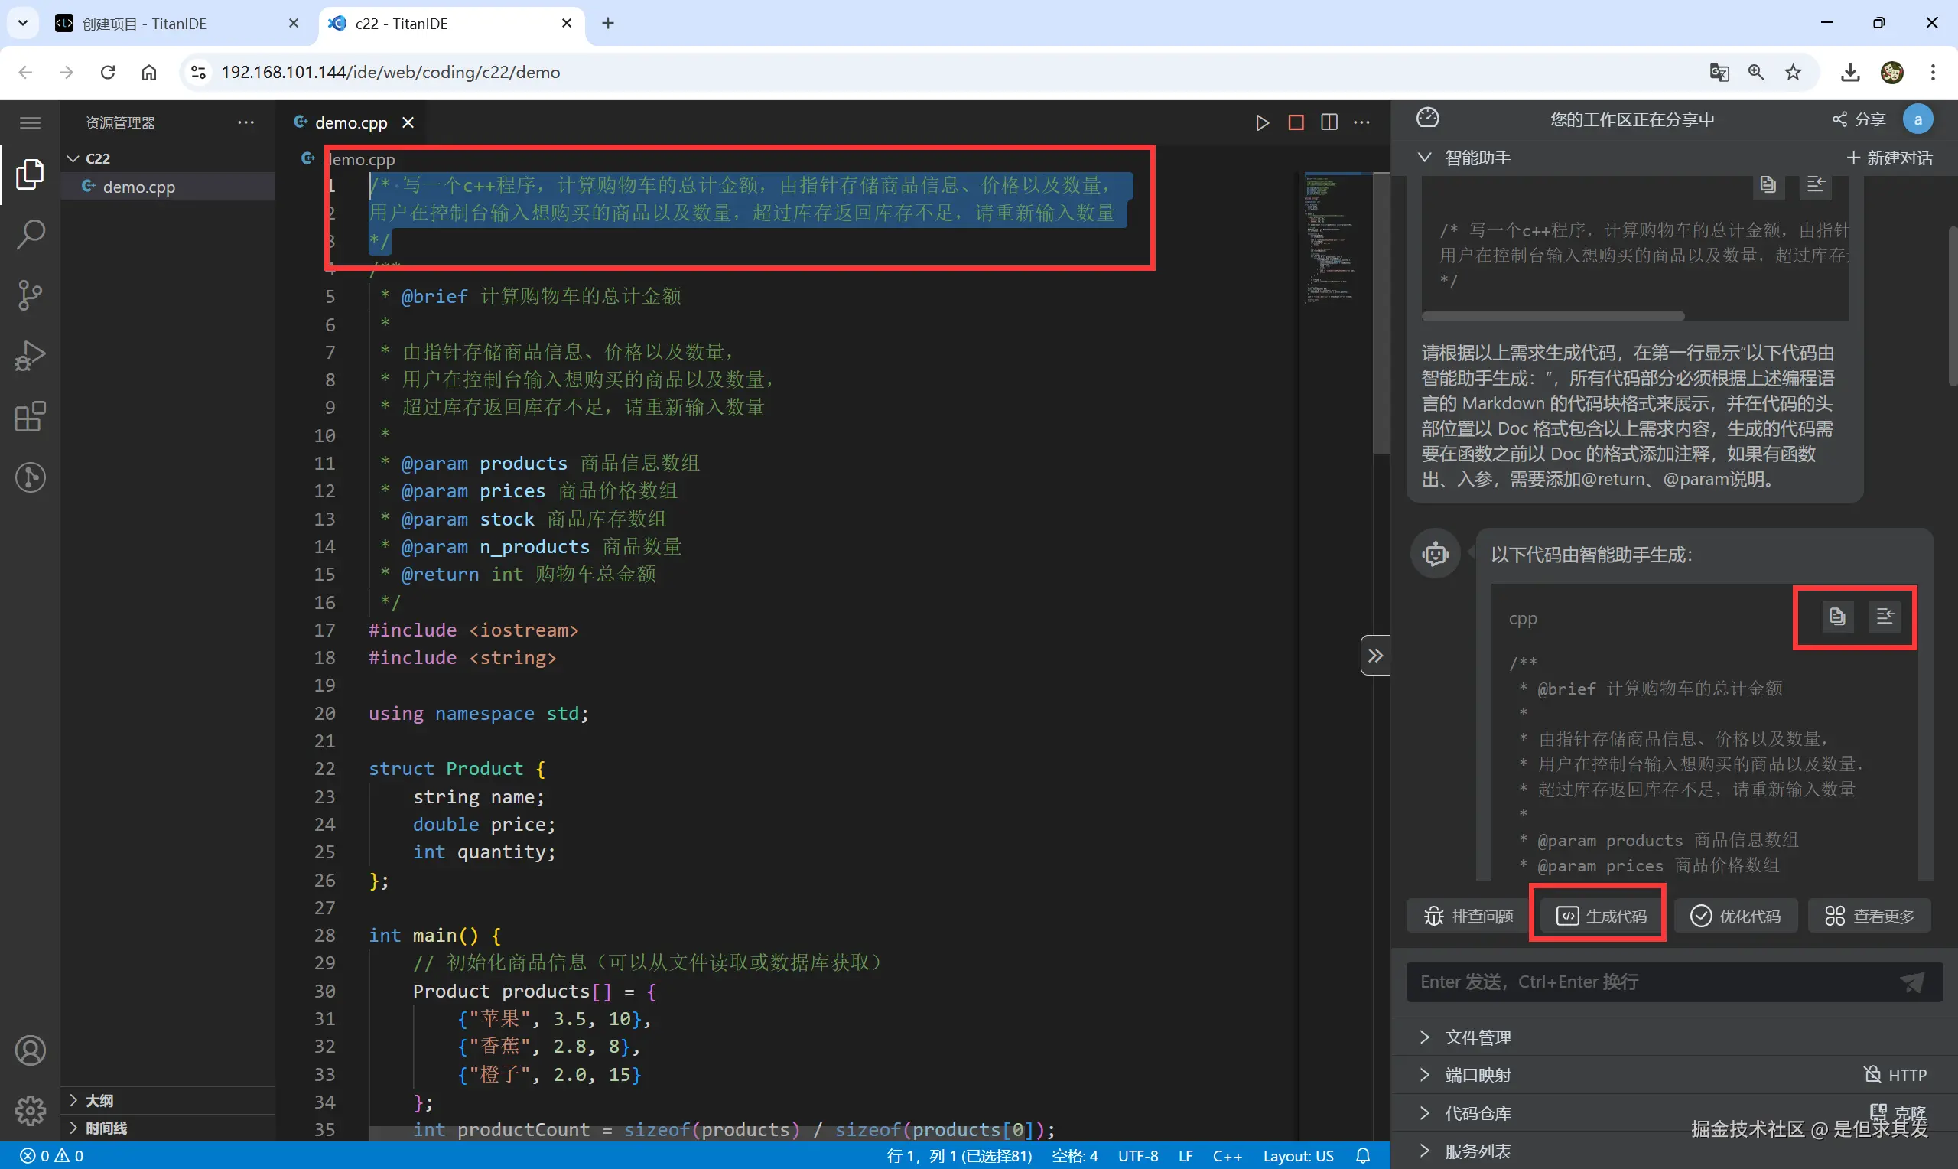1958x1169 pixels.
Task: Click the red stop icon in editor toolbar
Action: pyautogui.click(x=1295, y=122)
